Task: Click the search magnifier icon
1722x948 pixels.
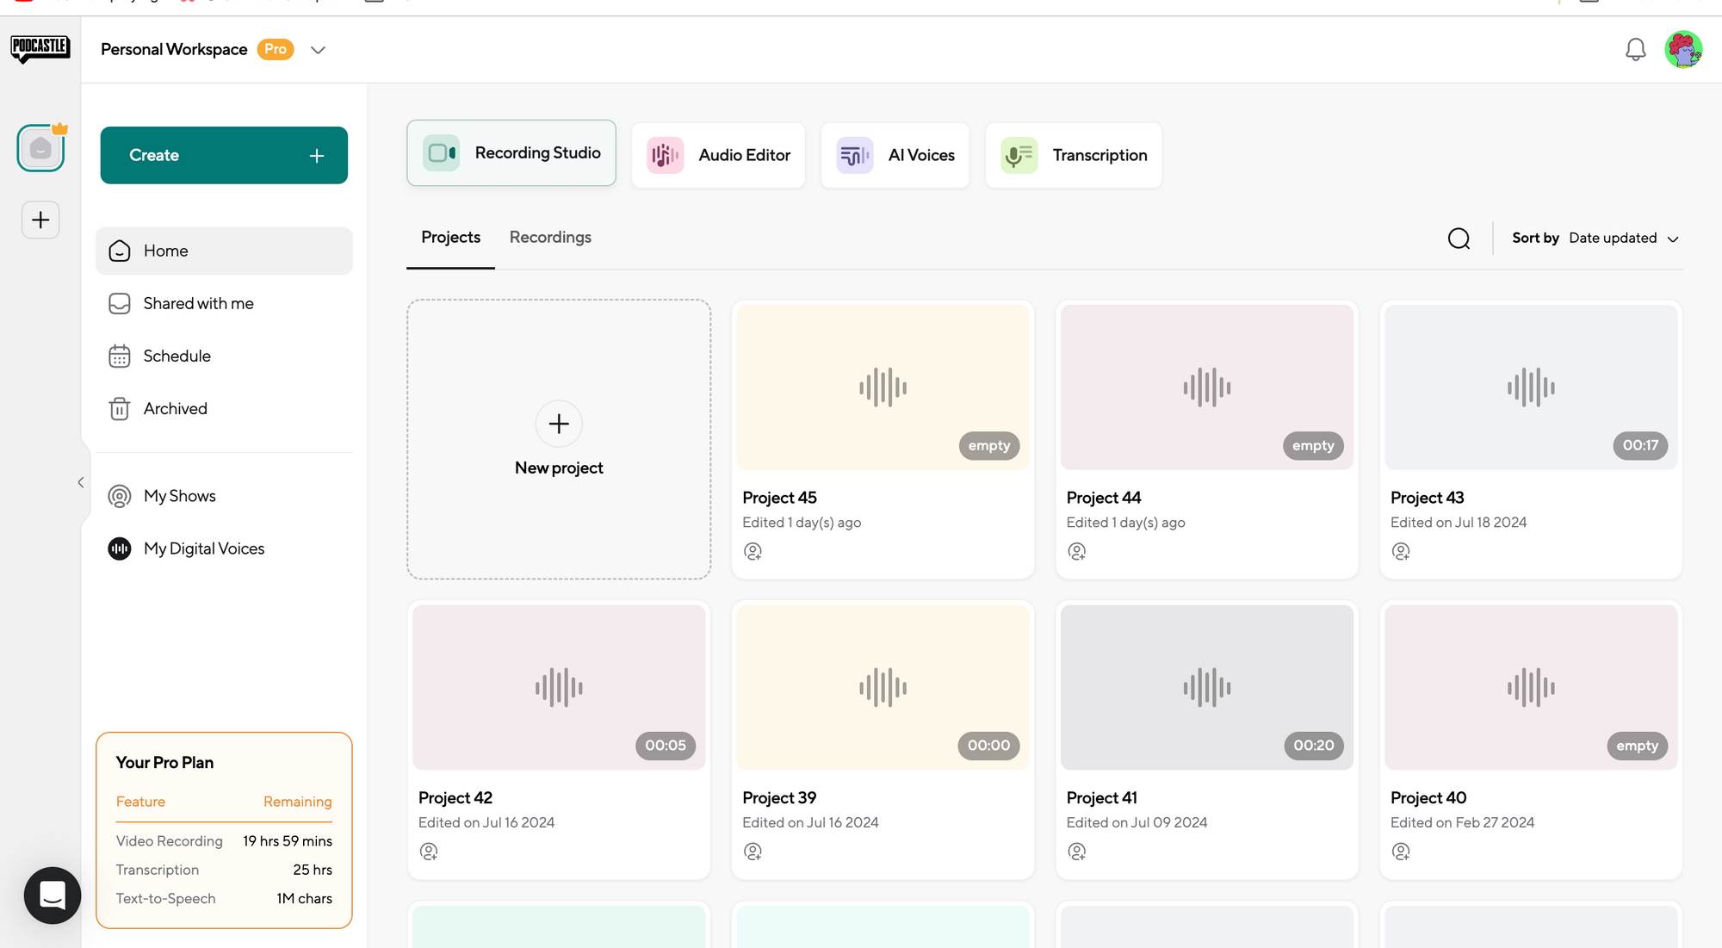Action: point(1459,239)
